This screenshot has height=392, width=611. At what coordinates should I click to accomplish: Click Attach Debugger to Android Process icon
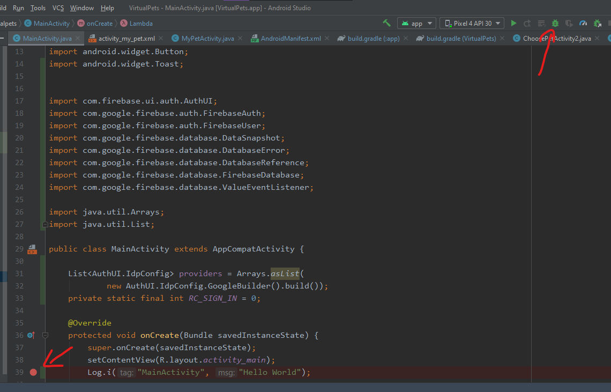pyautogui.click(x=597, y=24)
